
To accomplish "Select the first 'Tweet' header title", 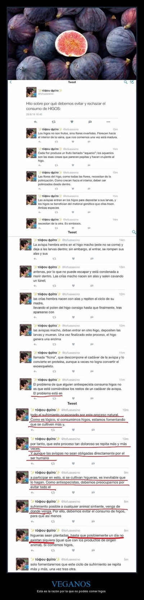I will (72, 82).
